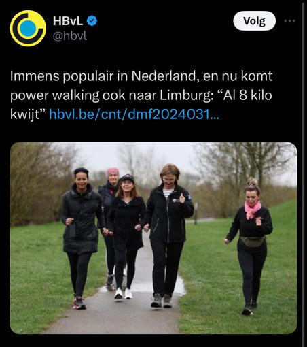Click the tall woman giving a thumbs up
Image resolution: width=307 pixels, height=347 pixels.
click(168, 235)
